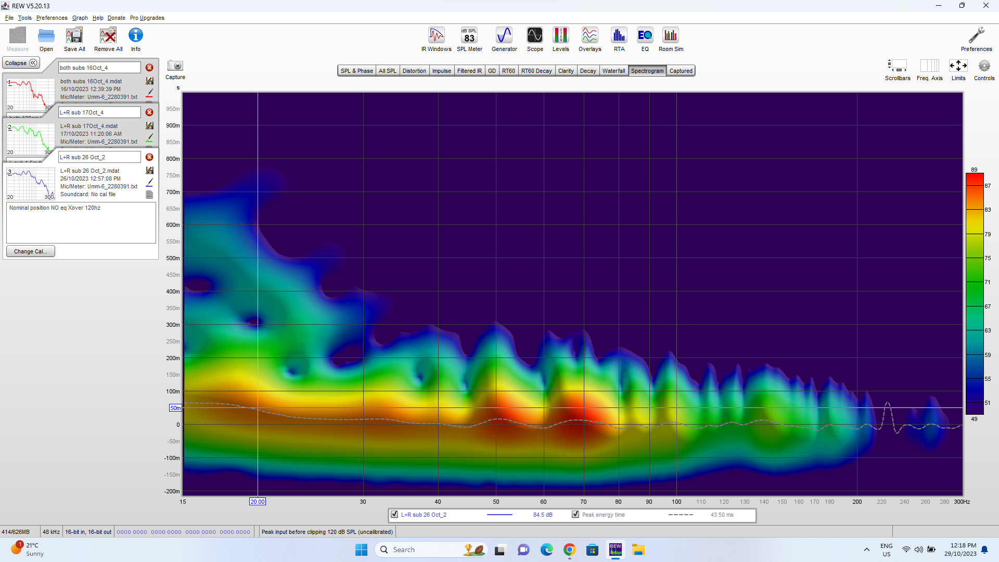Toggle the L+R sub 26 Oct_2 trace checkbox
The height and width of the screenshot is (562, 999).
pos(394,514)
